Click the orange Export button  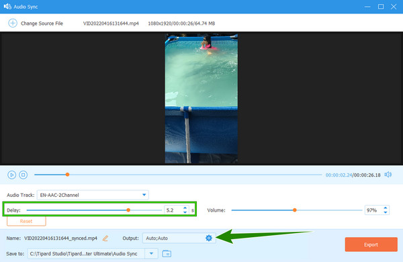point(371,245)
